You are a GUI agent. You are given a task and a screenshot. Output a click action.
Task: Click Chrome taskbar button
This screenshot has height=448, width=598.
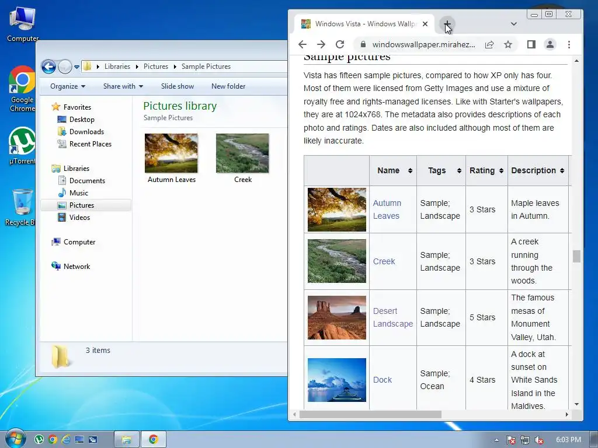154,440
